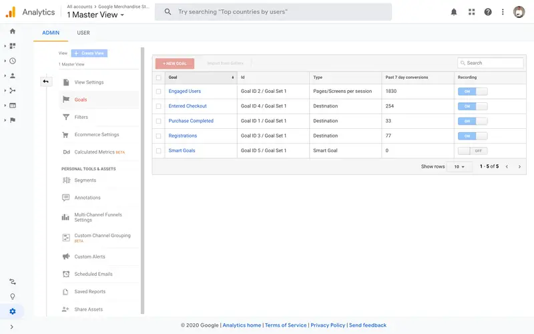Expand the Acquisition section arrow
Viewport: 534px width, 334px height.
[x=5, y=91]
